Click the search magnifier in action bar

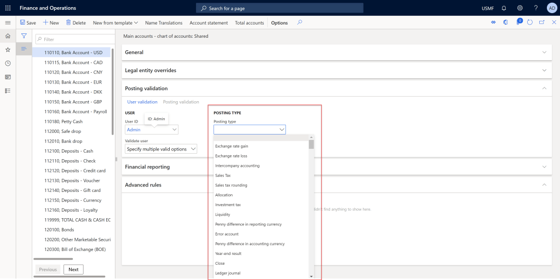(299, 22)
